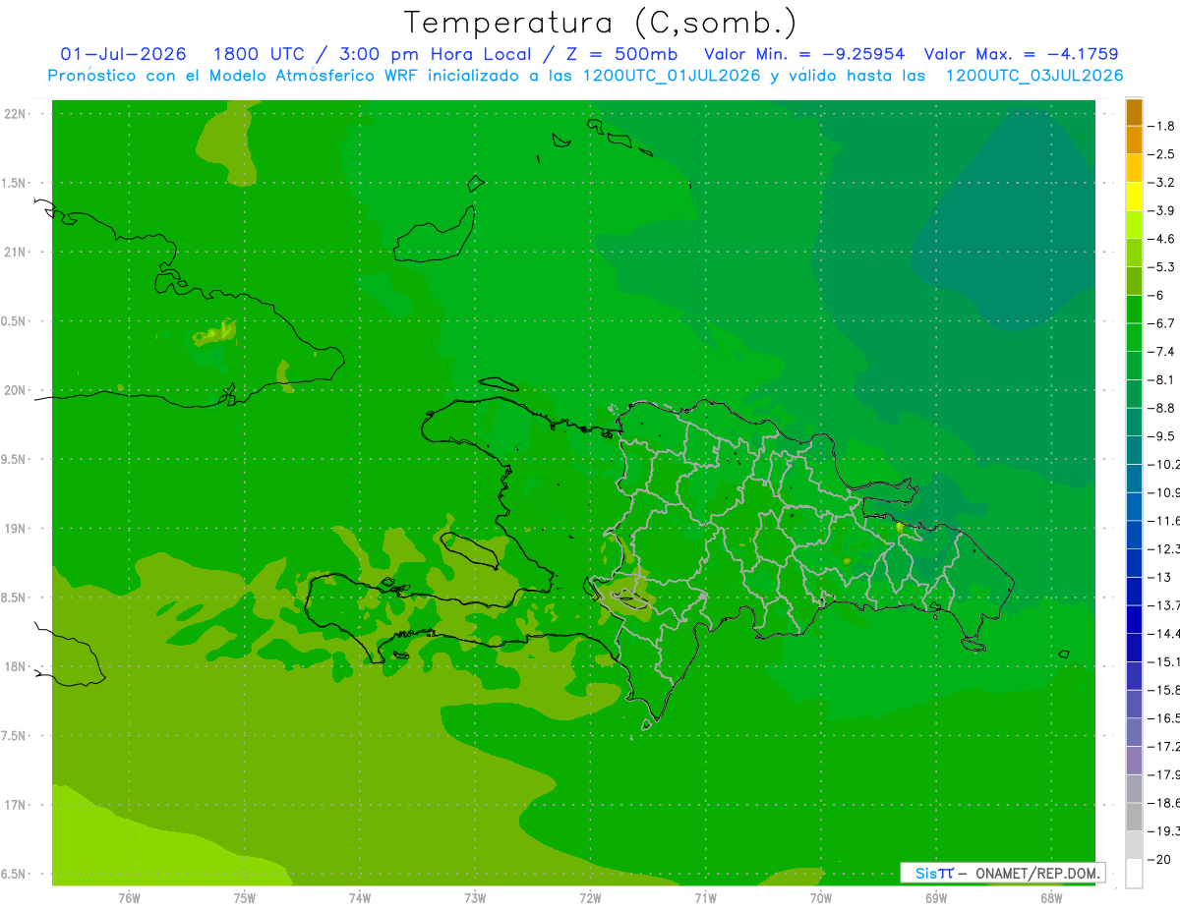The height and width of the screenshot is (911, 1180).
Task: Click the latitude tick label "22N"
Action: 15,113
